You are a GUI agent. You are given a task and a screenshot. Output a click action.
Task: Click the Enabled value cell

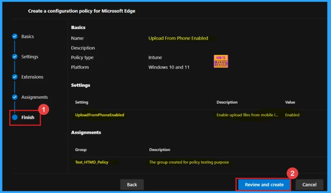coord(292,115)
